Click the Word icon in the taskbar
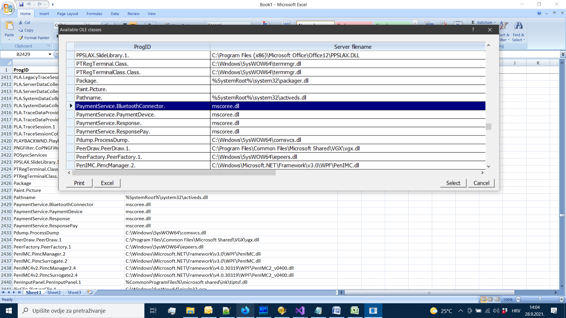The image size is (566, 318). [336, 311]
